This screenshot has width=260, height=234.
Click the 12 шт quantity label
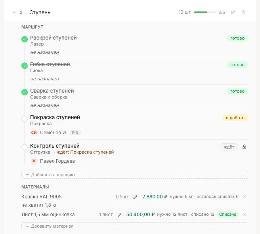[x=185, y=12]
